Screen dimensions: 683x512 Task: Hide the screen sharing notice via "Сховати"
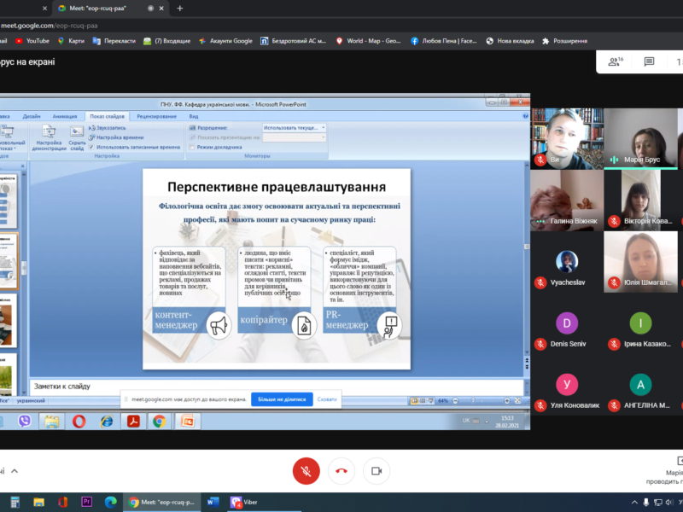(x=327, y=399)
